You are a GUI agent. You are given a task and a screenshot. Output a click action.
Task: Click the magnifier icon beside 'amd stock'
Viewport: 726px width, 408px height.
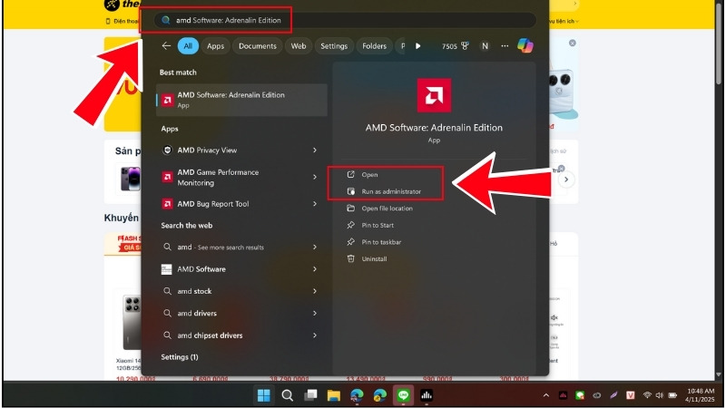[x=167, y=291]
